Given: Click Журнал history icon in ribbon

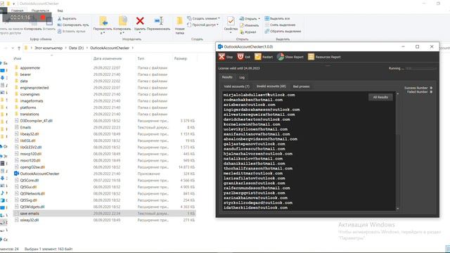Looking at the screenshot, I should (242, 32).
